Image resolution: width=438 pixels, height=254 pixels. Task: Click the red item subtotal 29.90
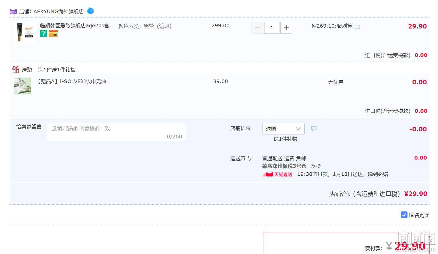click(417, 26)
